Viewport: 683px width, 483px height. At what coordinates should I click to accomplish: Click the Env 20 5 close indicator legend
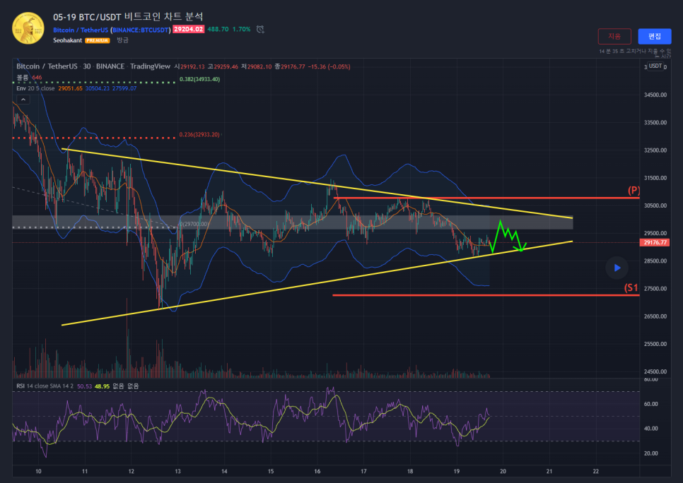point(36,88)
